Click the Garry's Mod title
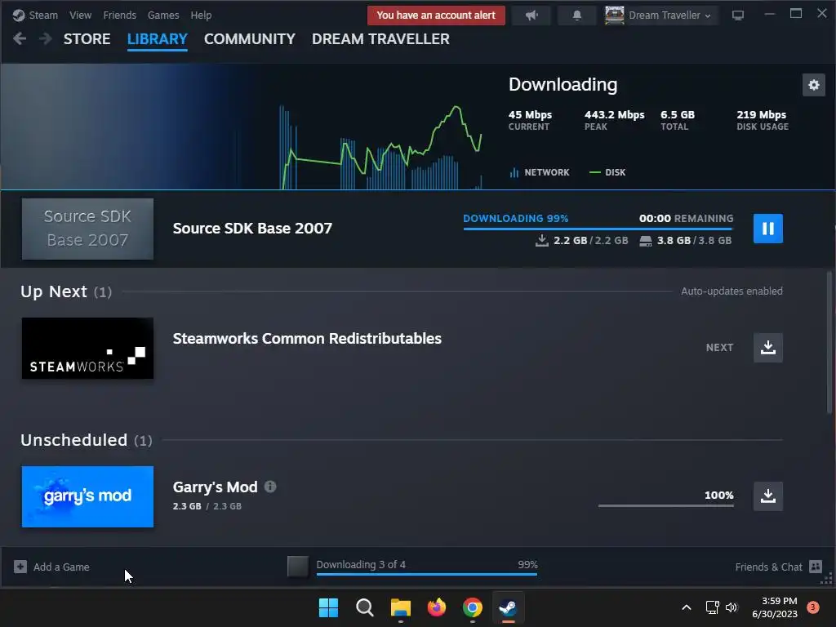Viewport: 836px width, 627px height. click(215, 487)
